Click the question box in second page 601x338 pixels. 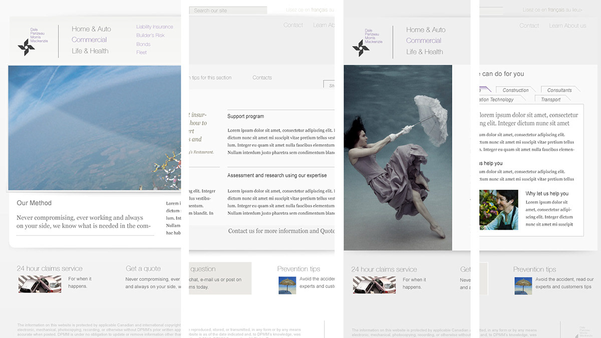pyautogui.click(x=220, y=278)
